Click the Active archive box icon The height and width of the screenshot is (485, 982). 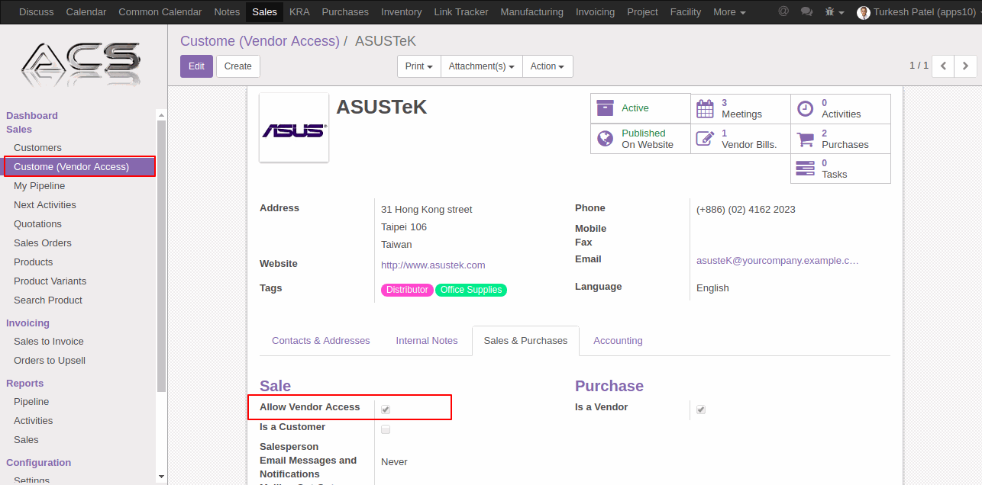coord(605,108)
